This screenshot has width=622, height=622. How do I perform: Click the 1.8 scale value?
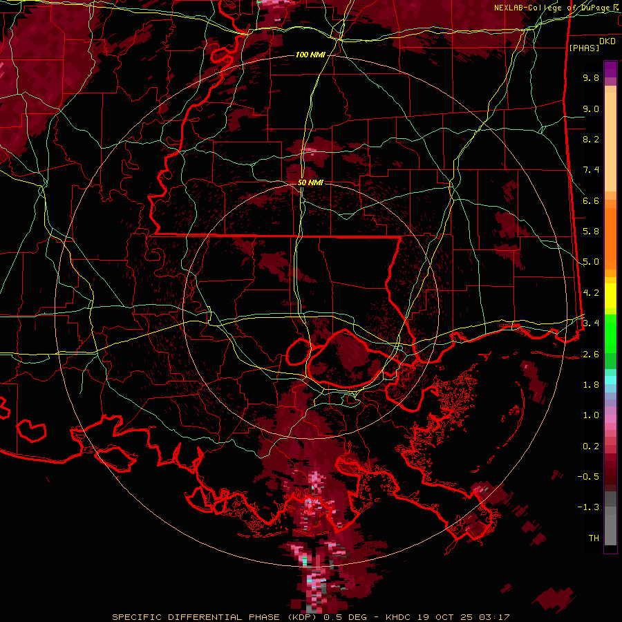[591, 385]
